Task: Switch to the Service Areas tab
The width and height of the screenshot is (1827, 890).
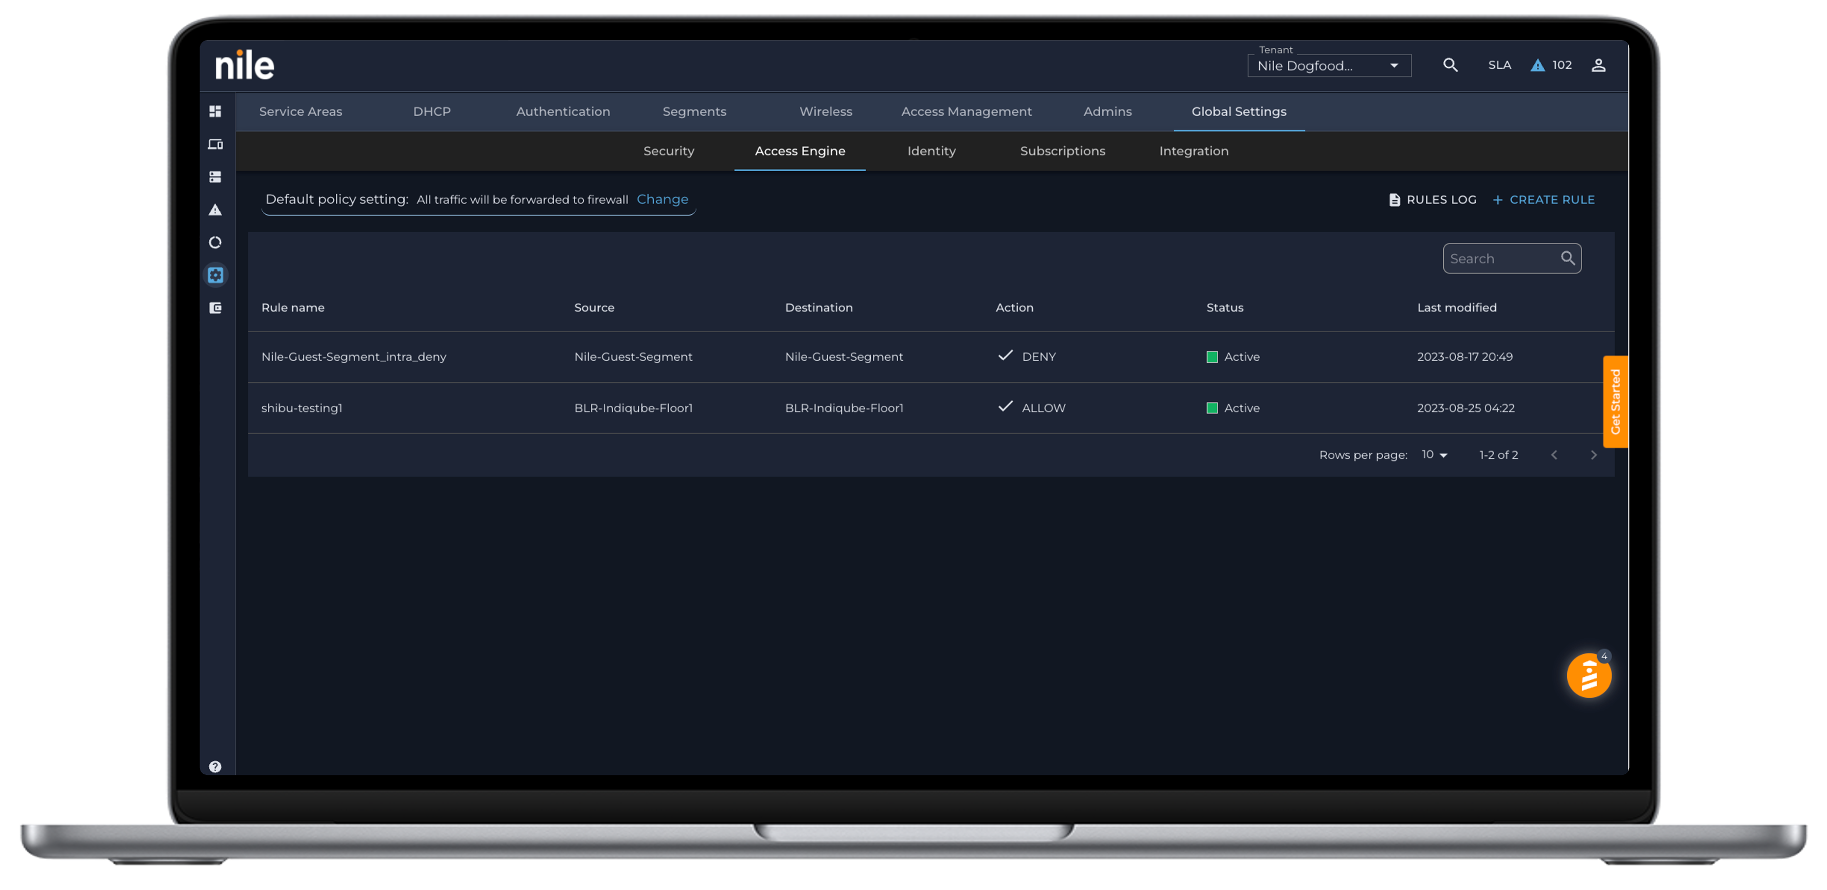Action: (300, 111)
